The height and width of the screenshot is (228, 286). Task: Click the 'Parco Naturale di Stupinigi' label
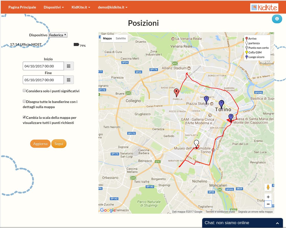pos(149,203)
